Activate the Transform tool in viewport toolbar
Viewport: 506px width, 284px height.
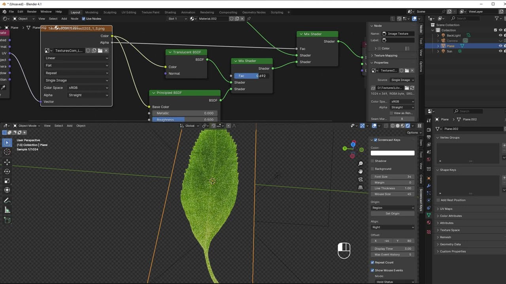point(7,190)
